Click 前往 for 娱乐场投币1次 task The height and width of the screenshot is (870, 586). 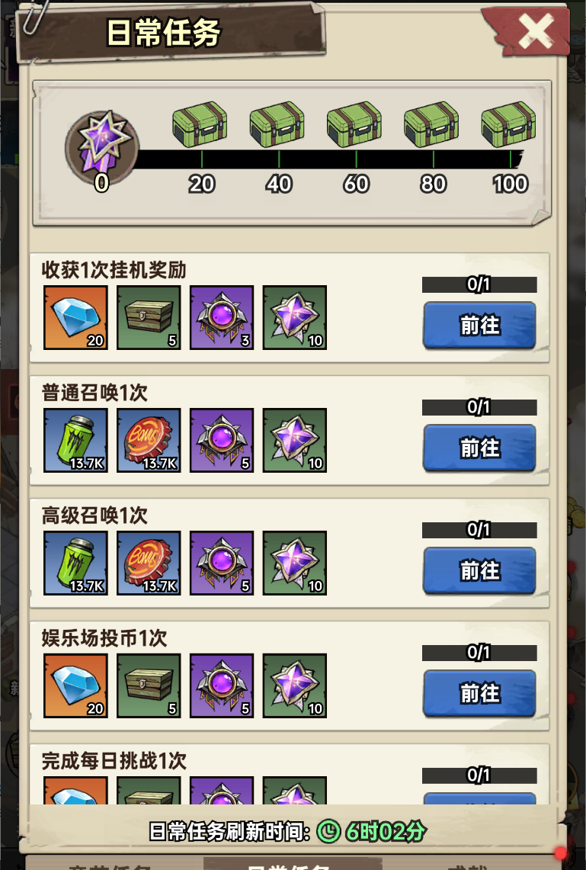479,693
